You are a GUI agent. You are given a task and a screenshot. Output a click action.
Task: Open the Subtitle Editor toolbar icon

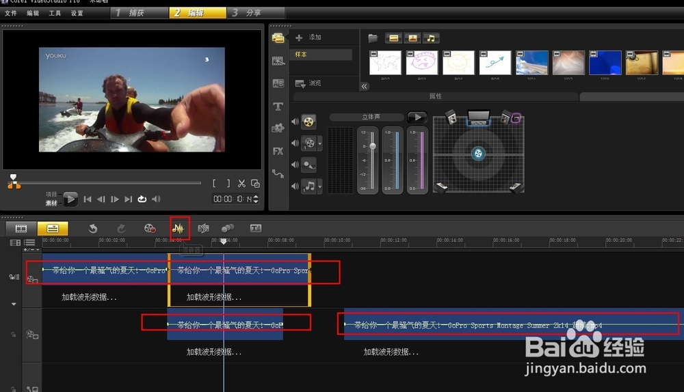pyautogui.click(x=256, y=228)
